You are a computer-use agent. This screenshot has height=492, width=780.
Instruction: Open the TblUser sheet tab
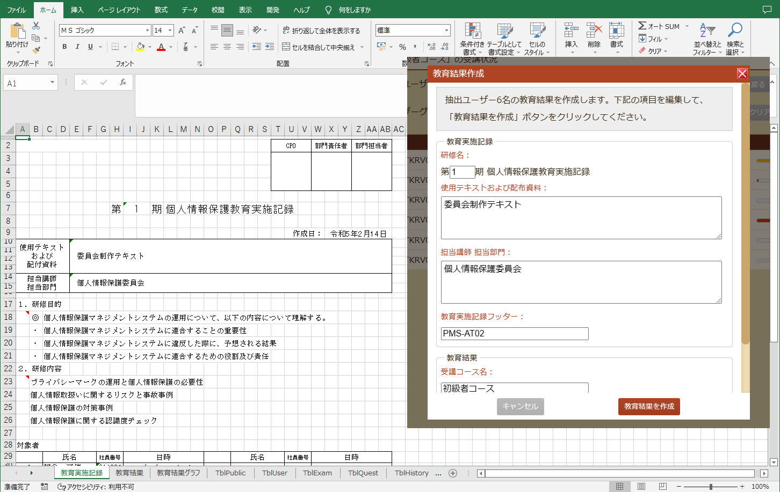tap(275, 473)
